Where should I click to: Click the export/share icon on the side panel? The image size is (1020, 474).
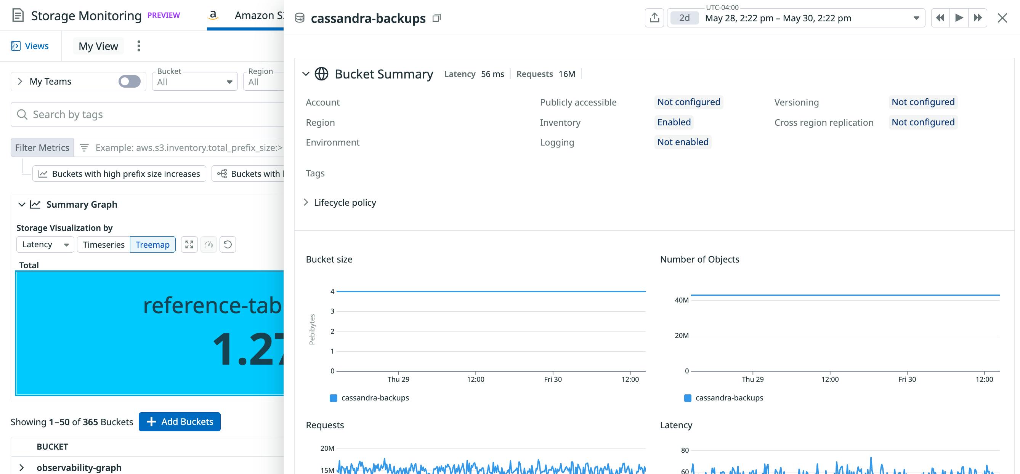coord(655,18)
